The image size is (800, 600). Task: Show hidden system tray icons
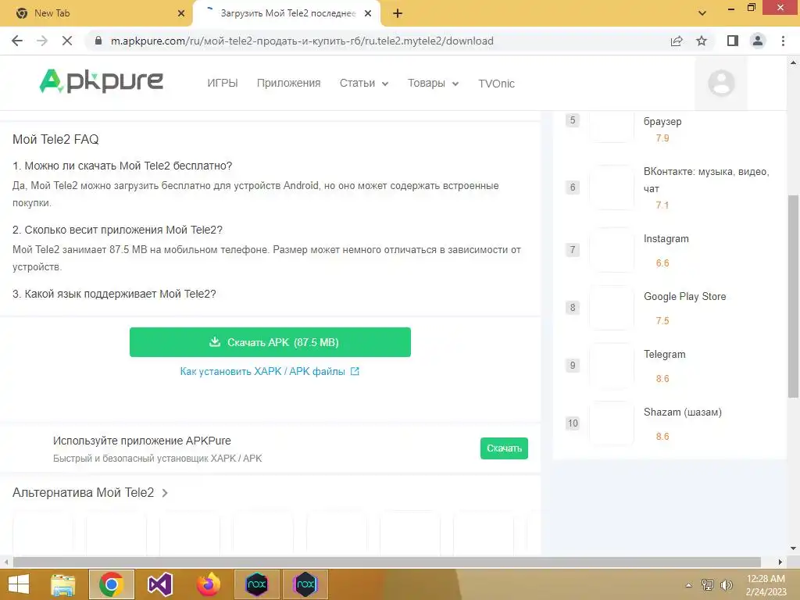tap(689, 585)
